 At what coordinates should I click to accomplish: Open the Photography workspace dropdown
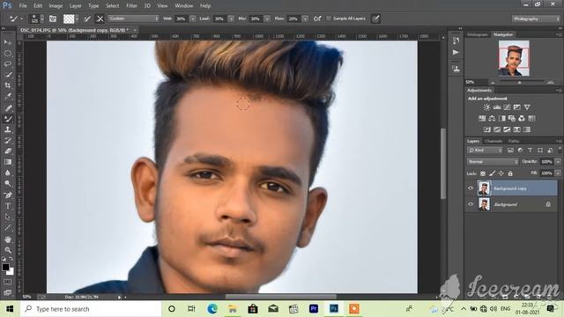tap(536, 18)
